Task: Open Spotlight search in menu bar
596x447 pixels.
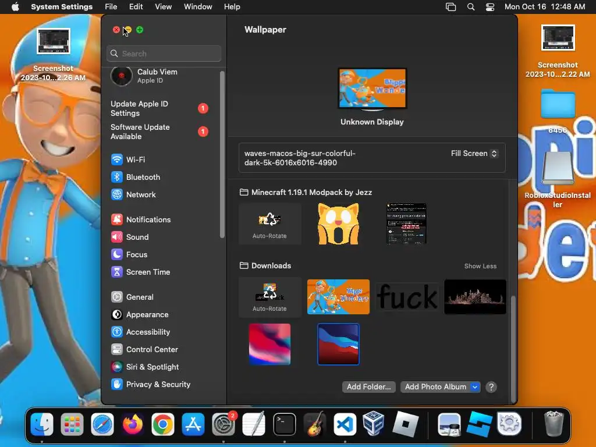Action: (470, 7)
